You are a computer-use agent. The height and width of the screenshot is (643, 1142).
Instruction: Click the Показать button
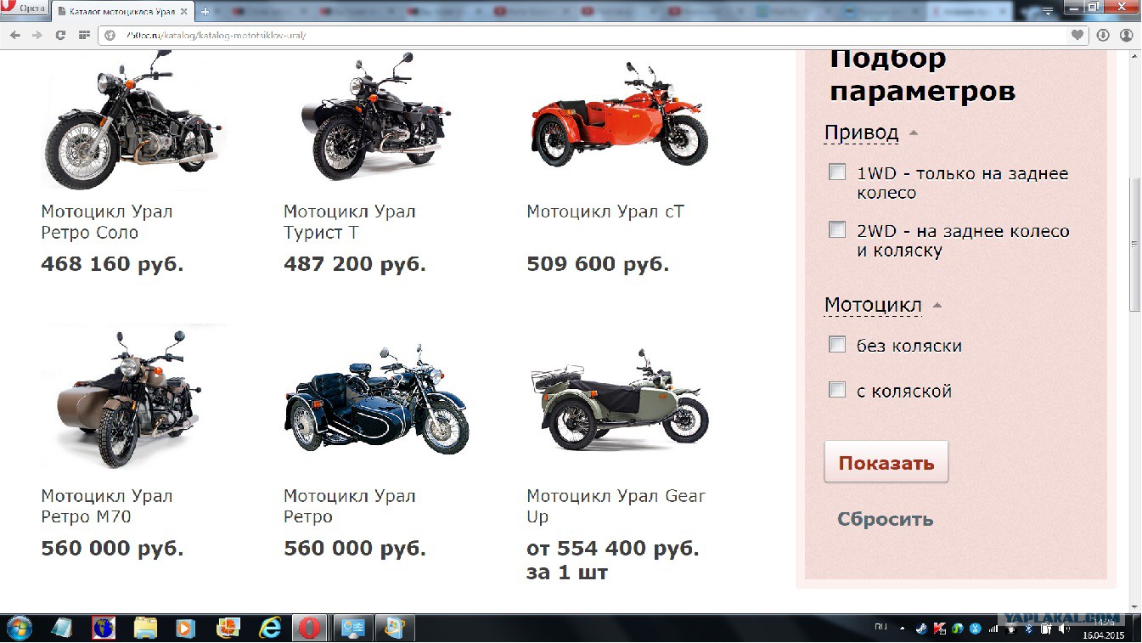point(886,462)
